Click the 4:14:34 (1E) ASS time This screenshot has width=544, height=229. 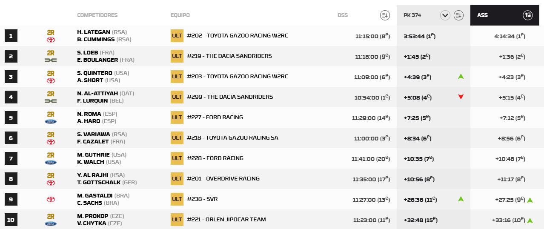510,36
